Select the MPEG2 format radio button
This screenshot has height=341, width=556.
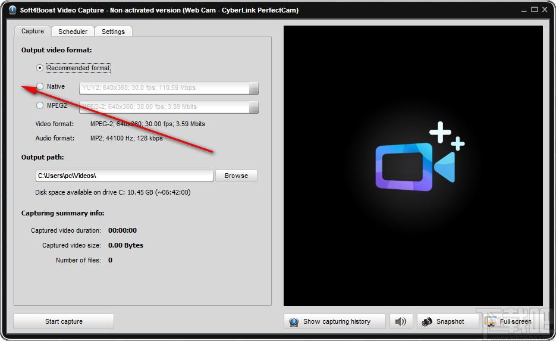[40, 105]
